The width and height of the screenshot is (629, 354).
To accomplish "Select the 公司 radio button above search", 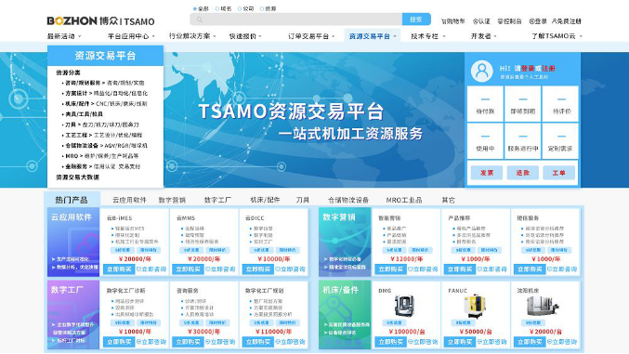I will [240, 8].
